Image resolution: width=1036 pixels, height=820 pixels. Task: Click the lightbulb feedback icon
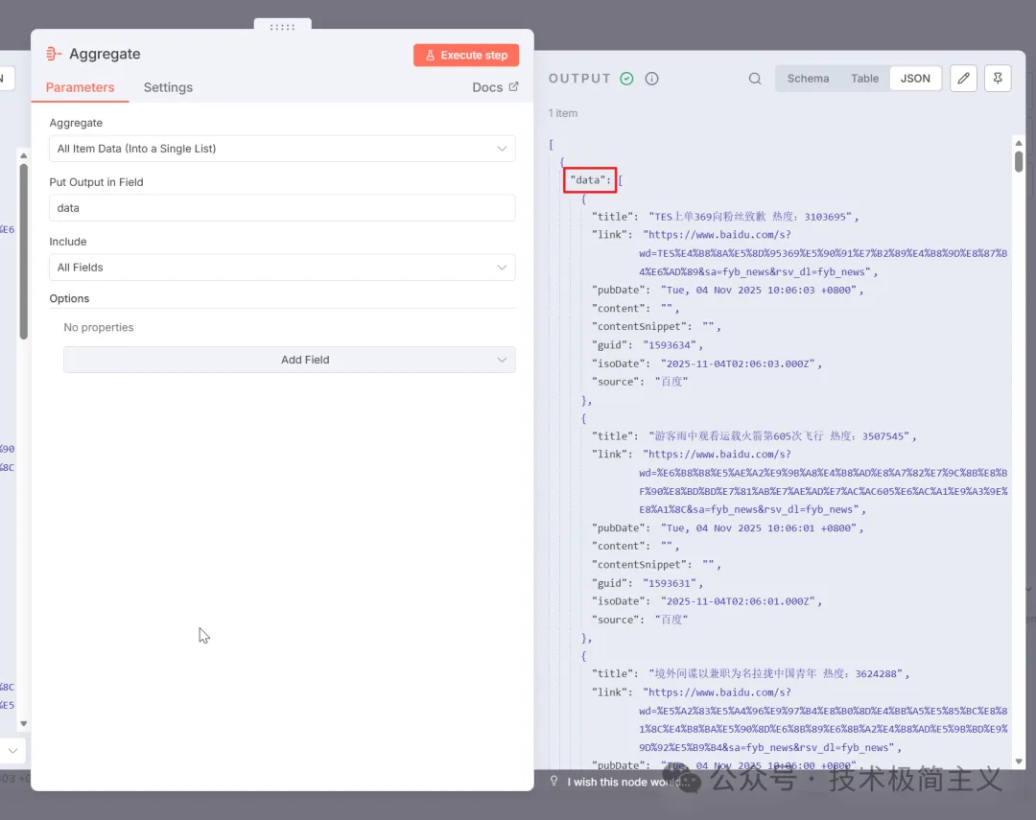tap(553, 781)
